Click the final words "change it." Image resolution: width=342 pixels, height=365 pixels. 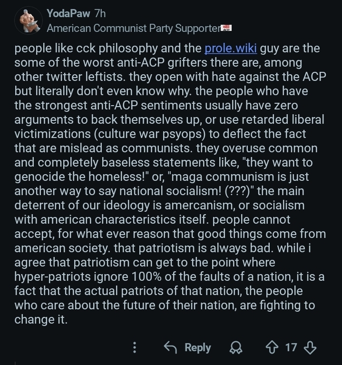tap(41, 320)
